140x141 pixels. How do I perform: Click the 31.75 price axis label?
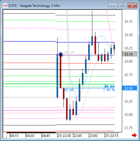coord(128,128)
